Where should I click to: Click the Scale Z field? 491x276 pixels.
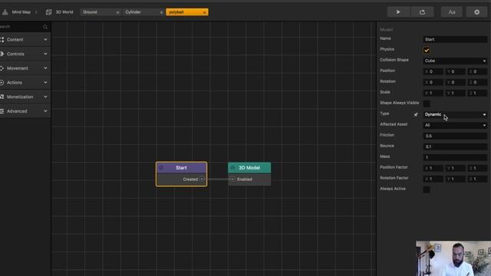click(477, 93)
